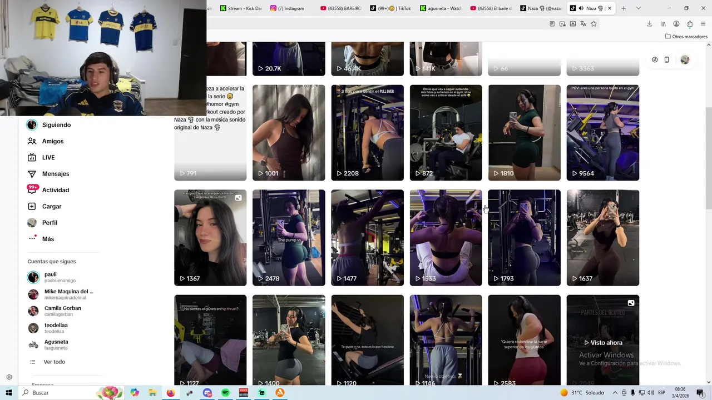
Task: Open The pump video with 2478 views
Action: click(x=289, y=238)
